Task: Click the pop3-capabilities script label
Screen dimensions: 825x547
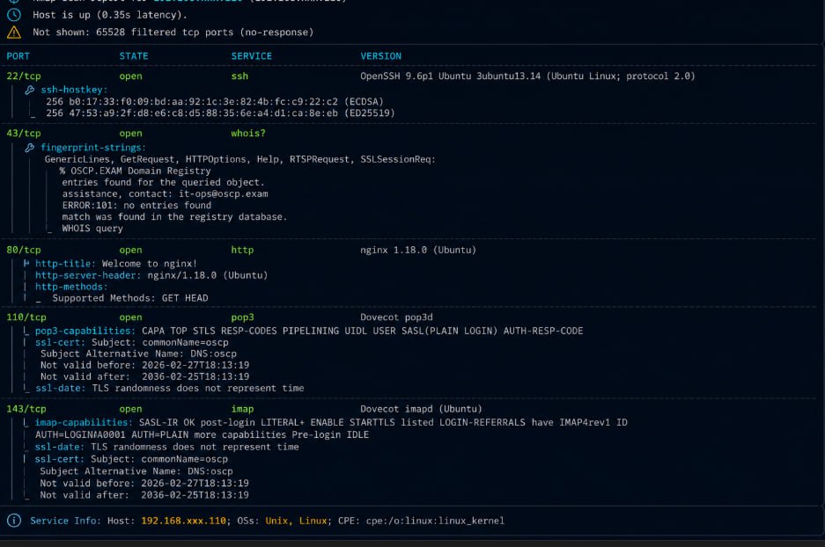Action: (x=85, y=331)
